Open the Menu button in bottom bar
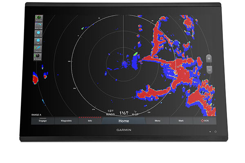Viewport: 245px width, 163px height. point(157,121)
